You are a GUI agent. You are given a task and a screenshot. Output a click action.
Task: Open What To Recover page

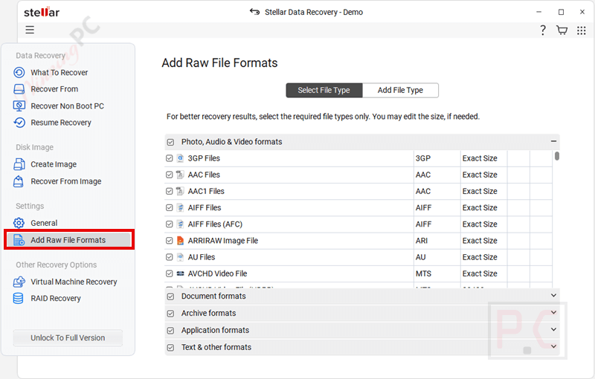[59, 72]
